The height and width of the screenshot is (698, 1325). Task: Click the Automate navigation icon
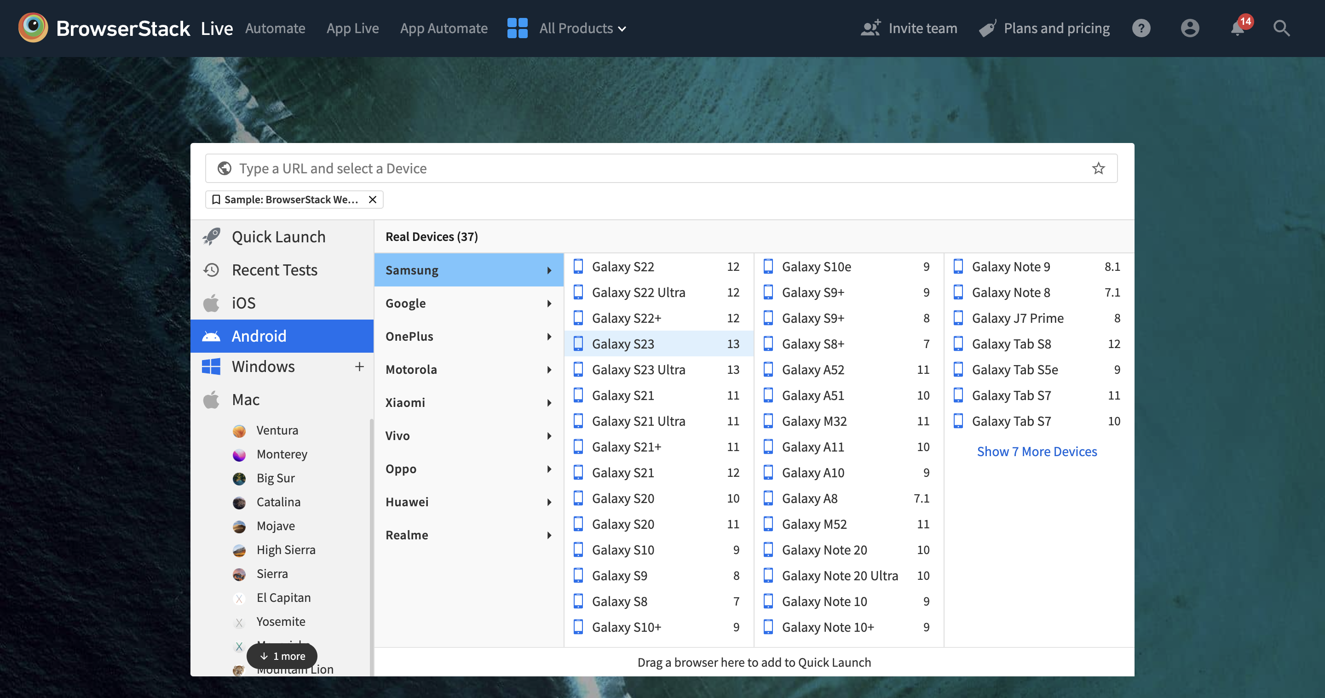tap(275, 27)
